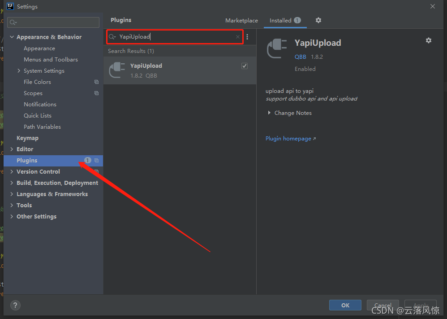447x319 pixels.
Task: Click version 1.8.2 in details panel
Action: (x=317, y=57)
